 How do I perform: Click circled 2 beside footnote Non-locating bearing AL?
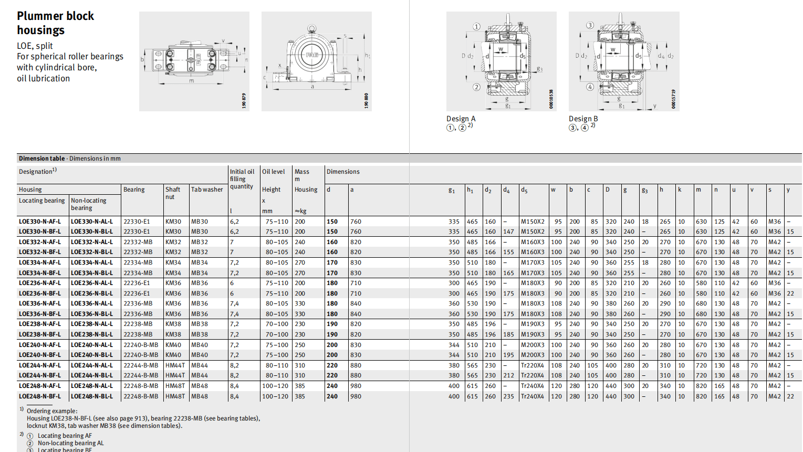coord(30,444)
